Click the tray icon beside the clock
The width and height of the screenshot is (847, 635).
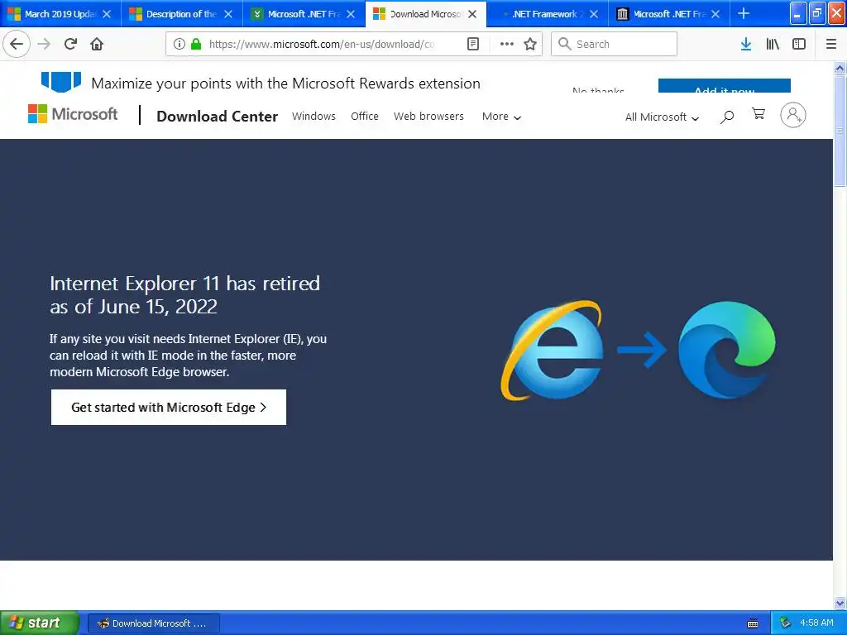[786, 623]
